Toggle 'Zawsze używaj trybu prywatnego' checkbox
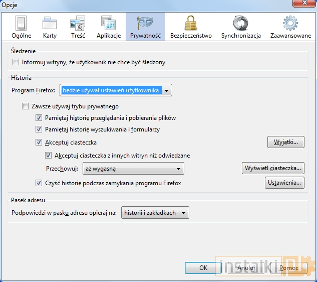This screenshot has width=317, height=282. [x=26, y=106]
